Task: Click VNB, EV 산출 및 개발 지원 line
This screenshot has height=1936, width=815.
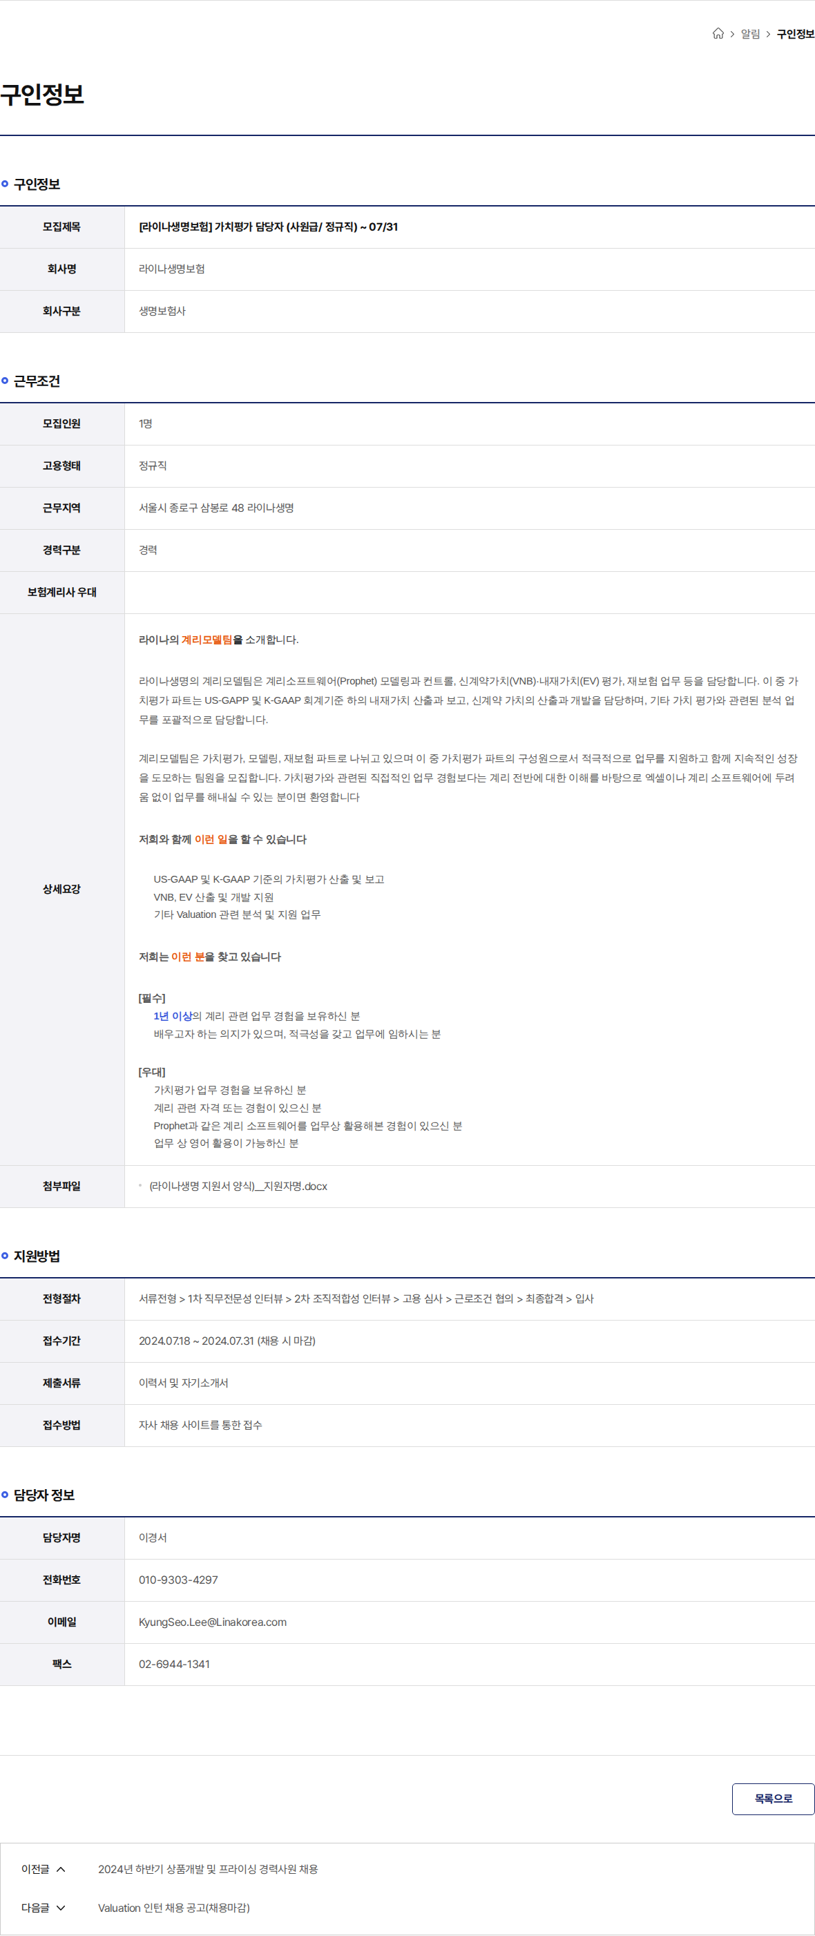Action: pos(213,897)
